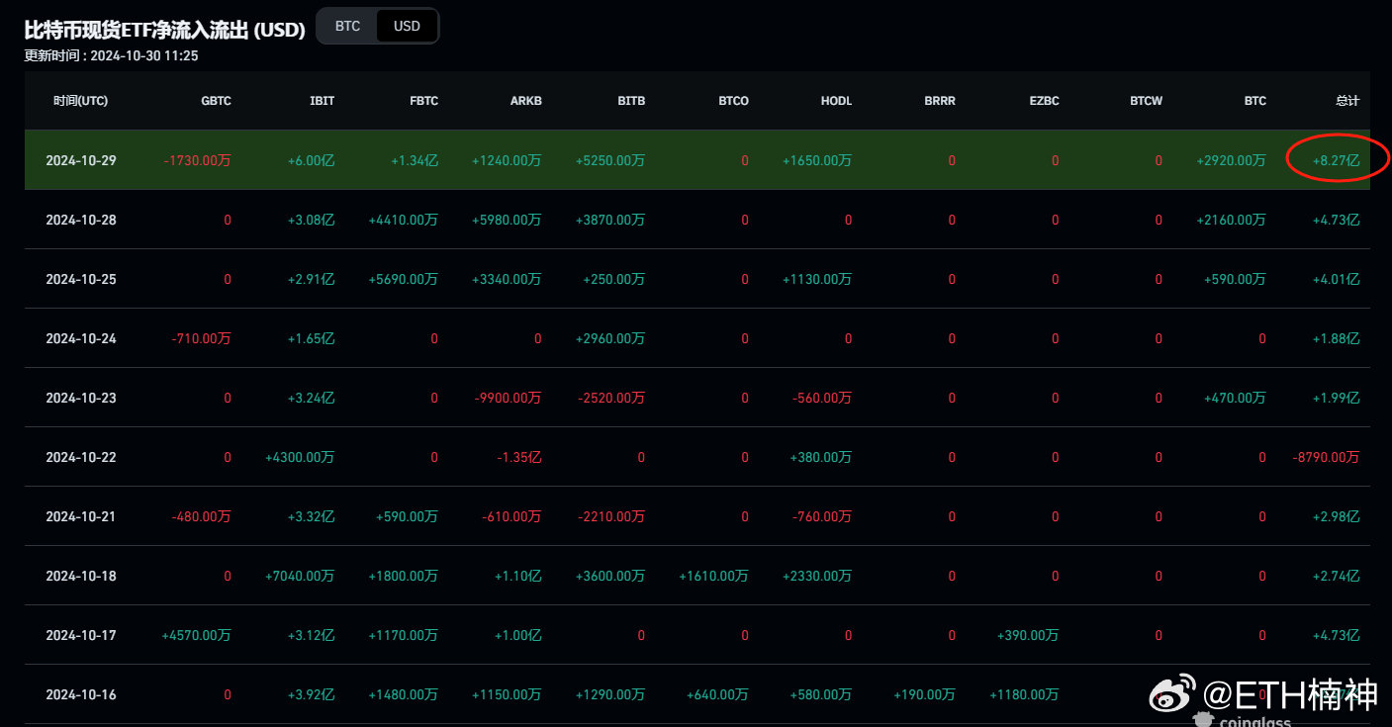Click the +5250.00万 BITB value
Image resolution: width=1392 pixels, height=727 pixels.
pos(610,160)
